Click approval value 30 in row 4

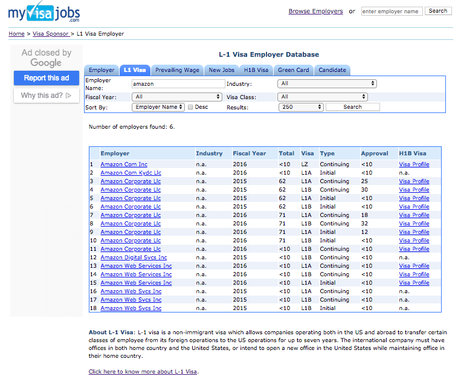point(364,190)
